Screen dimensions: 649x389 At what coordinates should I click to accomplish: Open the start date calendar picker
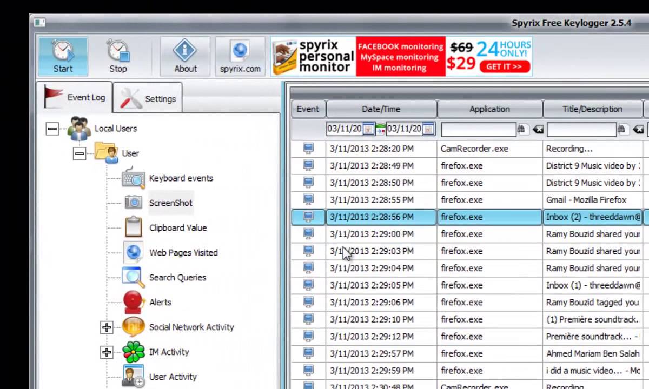click(x=368, y=129)
